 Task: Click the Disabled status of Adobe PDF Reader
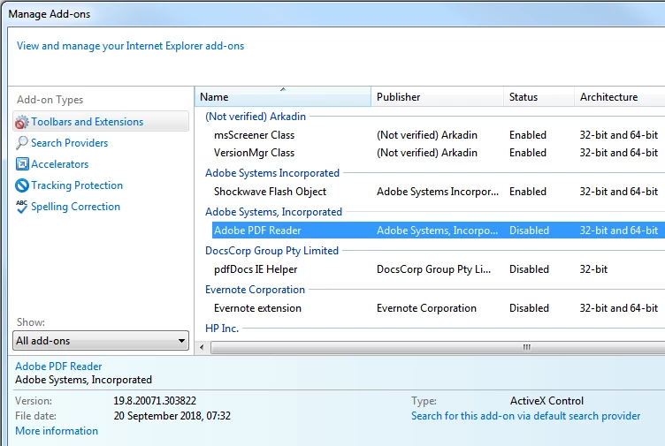(529, 231)
